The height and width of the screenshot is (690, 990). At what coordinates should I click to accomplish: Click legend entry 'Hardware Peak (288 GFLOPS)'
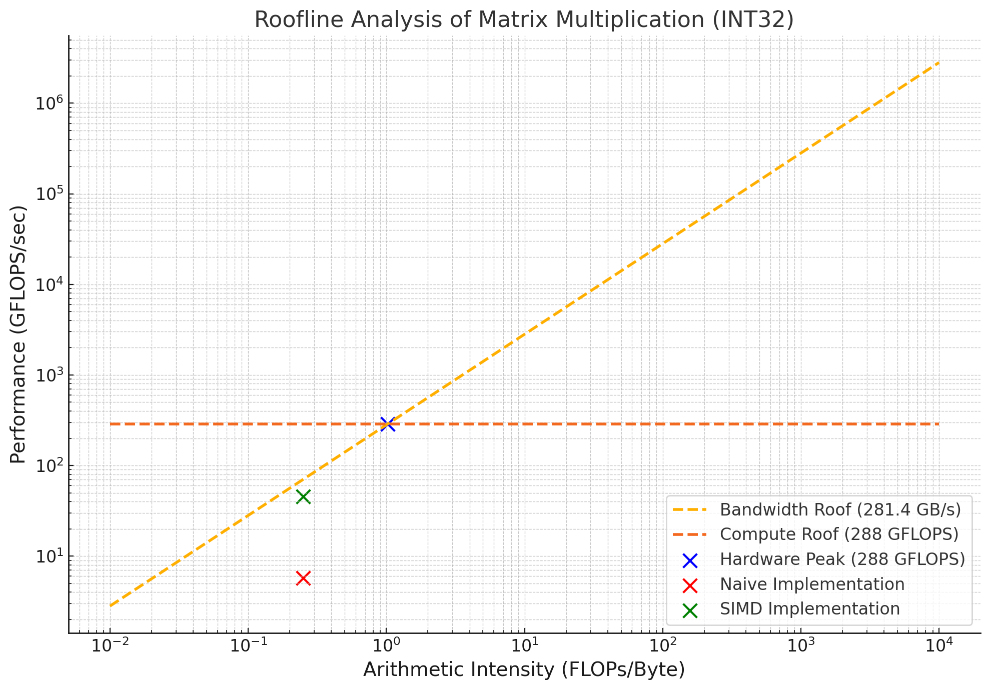tap(842, 559)
